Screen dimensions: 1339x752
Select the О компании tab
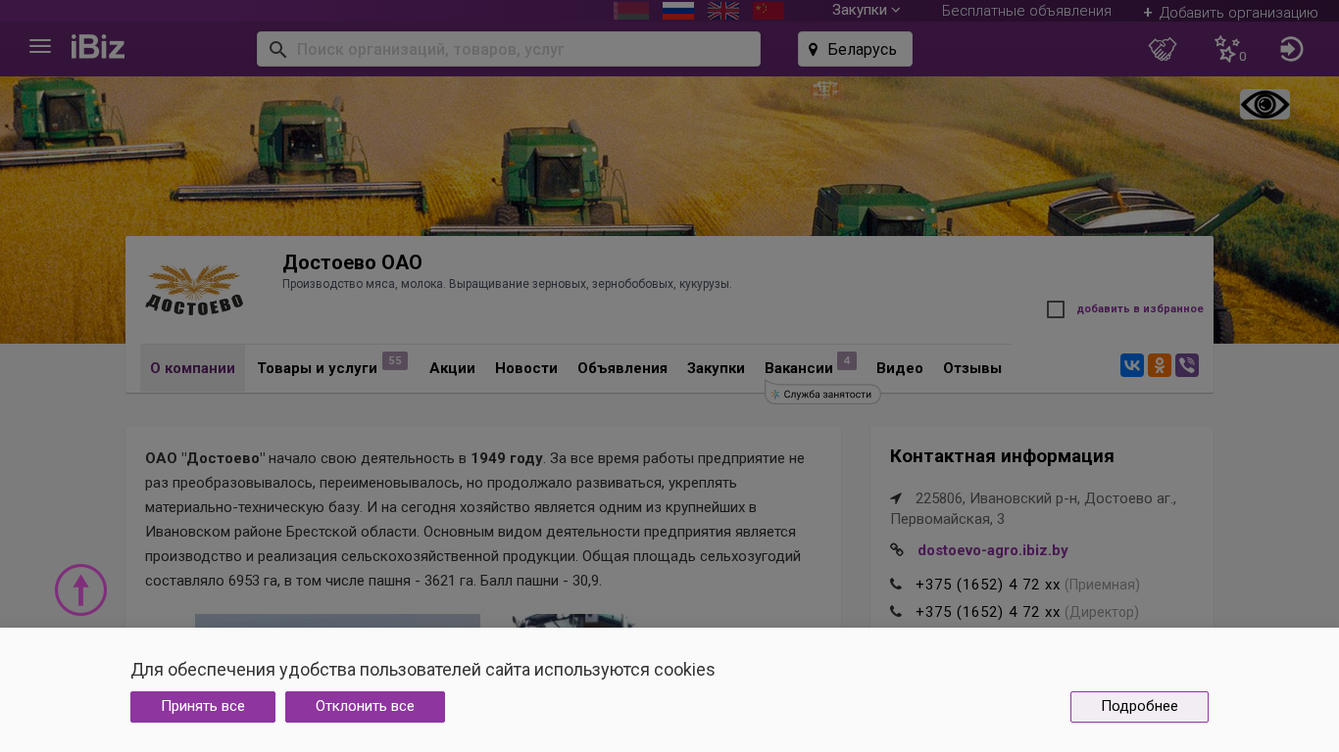[x=192, y=368]
